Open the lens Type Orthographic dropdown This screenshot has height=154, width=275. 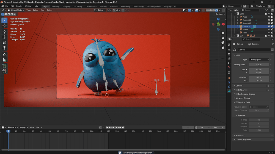click(x=259, y=60)
